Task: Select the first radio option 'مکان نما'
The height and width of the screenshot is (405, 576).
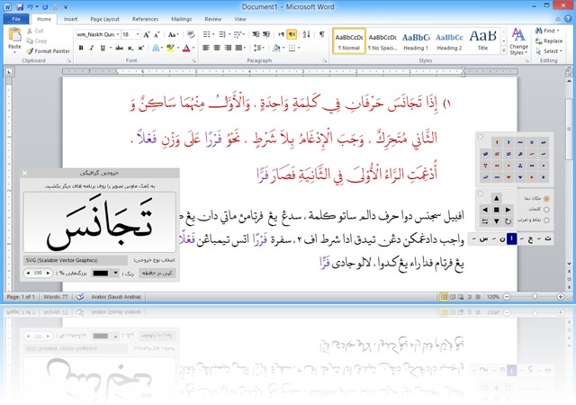Action: [548, 198]
